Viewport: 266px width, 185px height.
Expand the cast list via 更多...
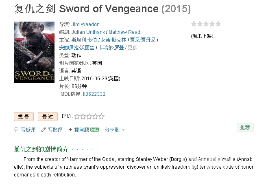tap(134, 47)
